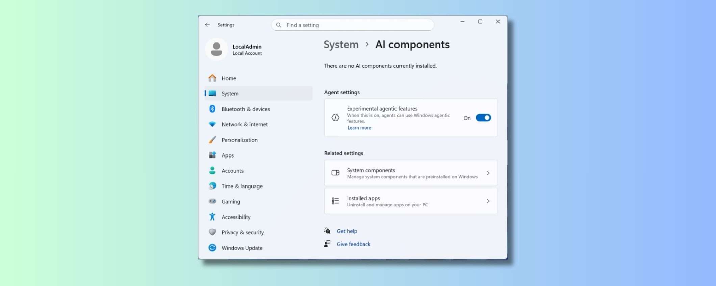The height and width of the screenshot is (286, 716).
Task: Expand System components chevron
Action: click(488, 173)
